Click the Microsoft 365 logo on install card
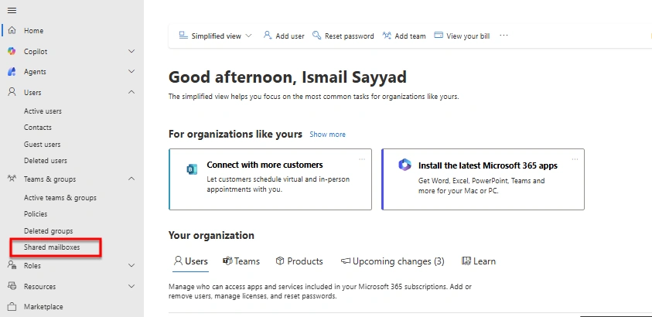652x317 pixels. click(x=405, y=165)
